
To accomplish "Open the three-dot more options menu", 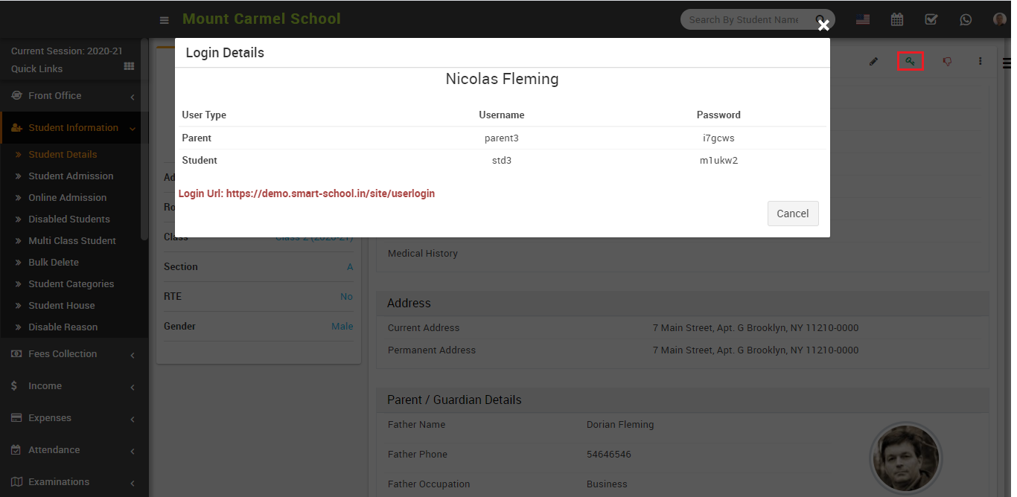I will pos(981,62).
